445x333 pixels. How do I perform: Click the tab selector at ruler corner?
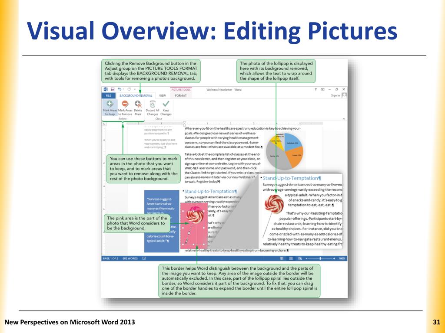[x=104, y=124]
